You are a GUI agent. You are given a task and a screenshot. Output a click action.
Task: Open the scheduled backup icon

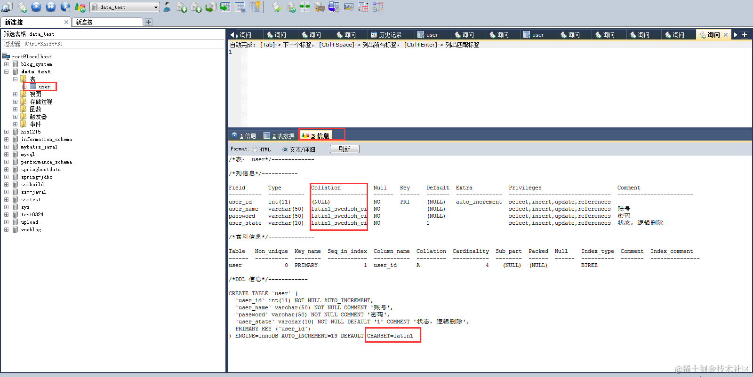pyautogui.click(x=334, y=7)
